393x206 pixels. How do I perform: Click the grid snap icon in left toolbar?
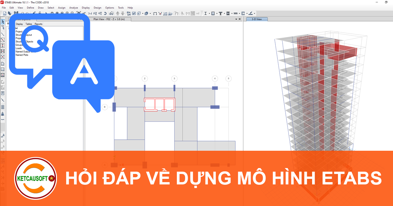[x=3, y=107]
